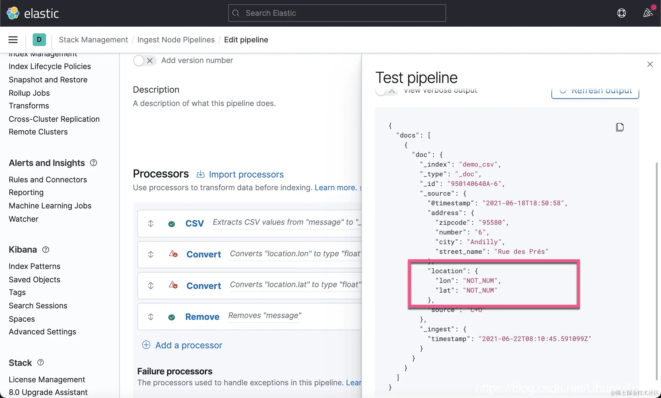Click the Search Elastic input field
Viewport: 661px width, 398px height.
pyautogui.click(x=337, y=13)
